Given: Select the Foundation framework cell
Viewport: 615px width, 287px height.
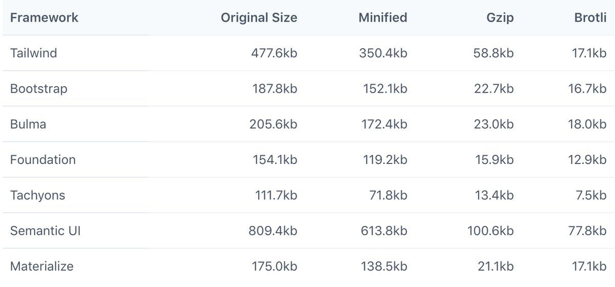Looking at the screenshot, I should click(43, 159).
